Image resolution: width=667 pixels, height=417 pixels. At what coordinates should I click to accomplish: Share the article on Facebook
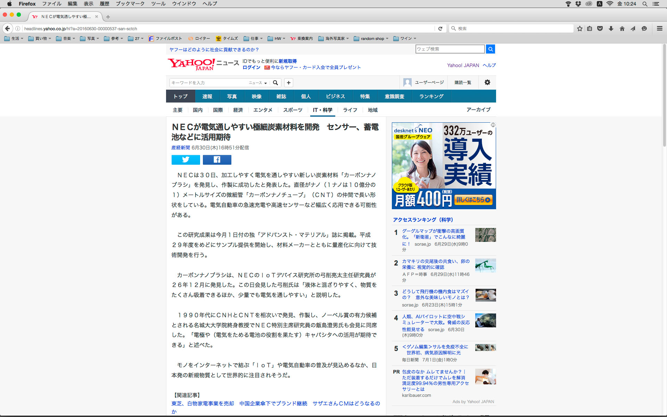(x=217, y=160)
